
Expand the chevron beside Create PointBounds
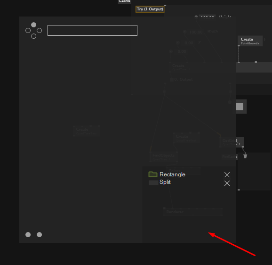click(264, 40)
